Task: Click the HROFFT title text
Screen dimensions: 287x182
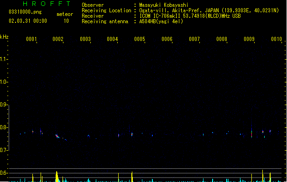Action: click(47, 4)
